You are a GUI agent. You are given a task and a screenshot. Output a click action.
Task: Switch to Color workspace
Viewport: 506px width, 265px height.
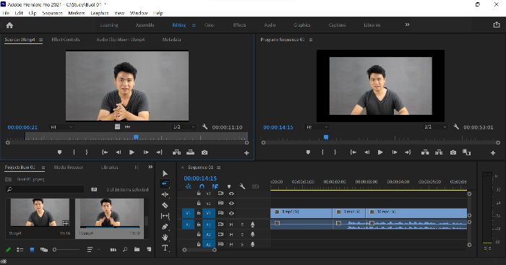pyautogui.click(x=209, y=25)
